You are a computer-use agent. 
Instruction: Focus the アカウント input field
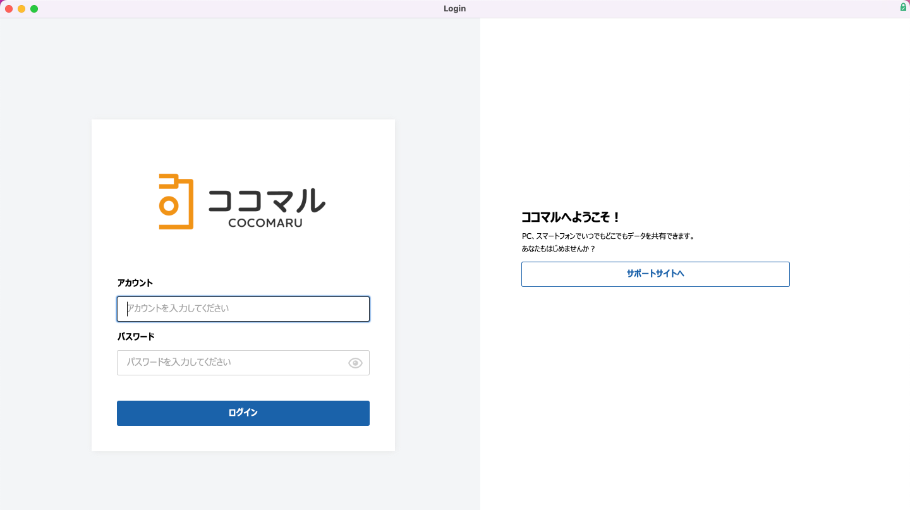[243, 309]
